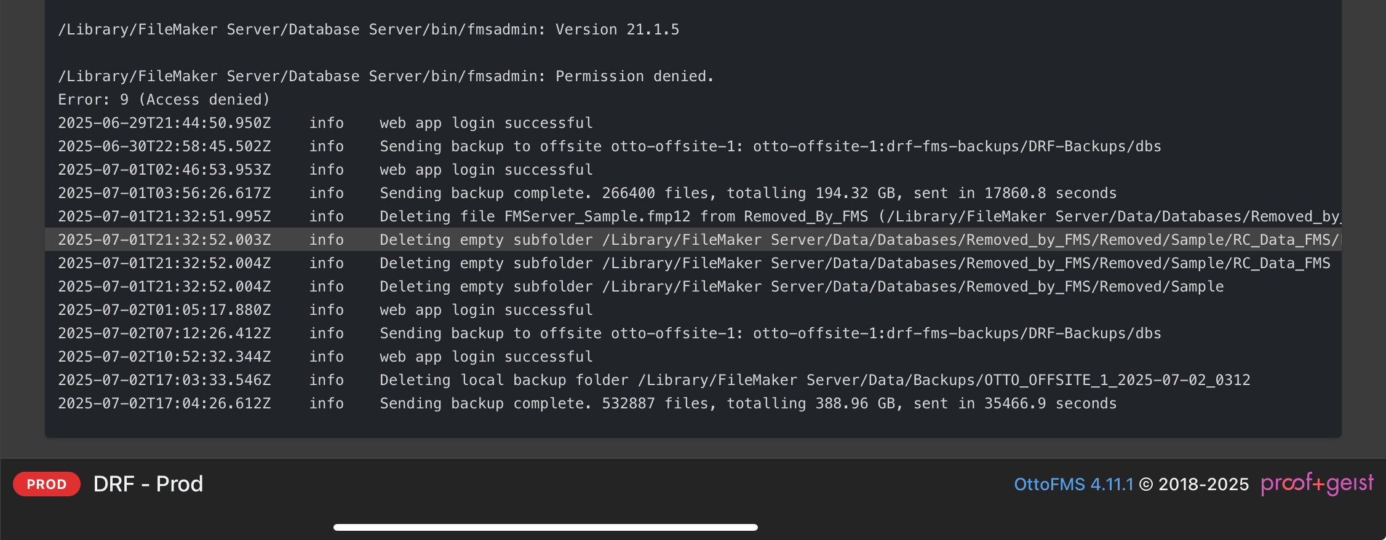Click the Deleting local backup folder entry
Image resolution: width=1386 pixels, height=540 pixels.
(654, 380)
